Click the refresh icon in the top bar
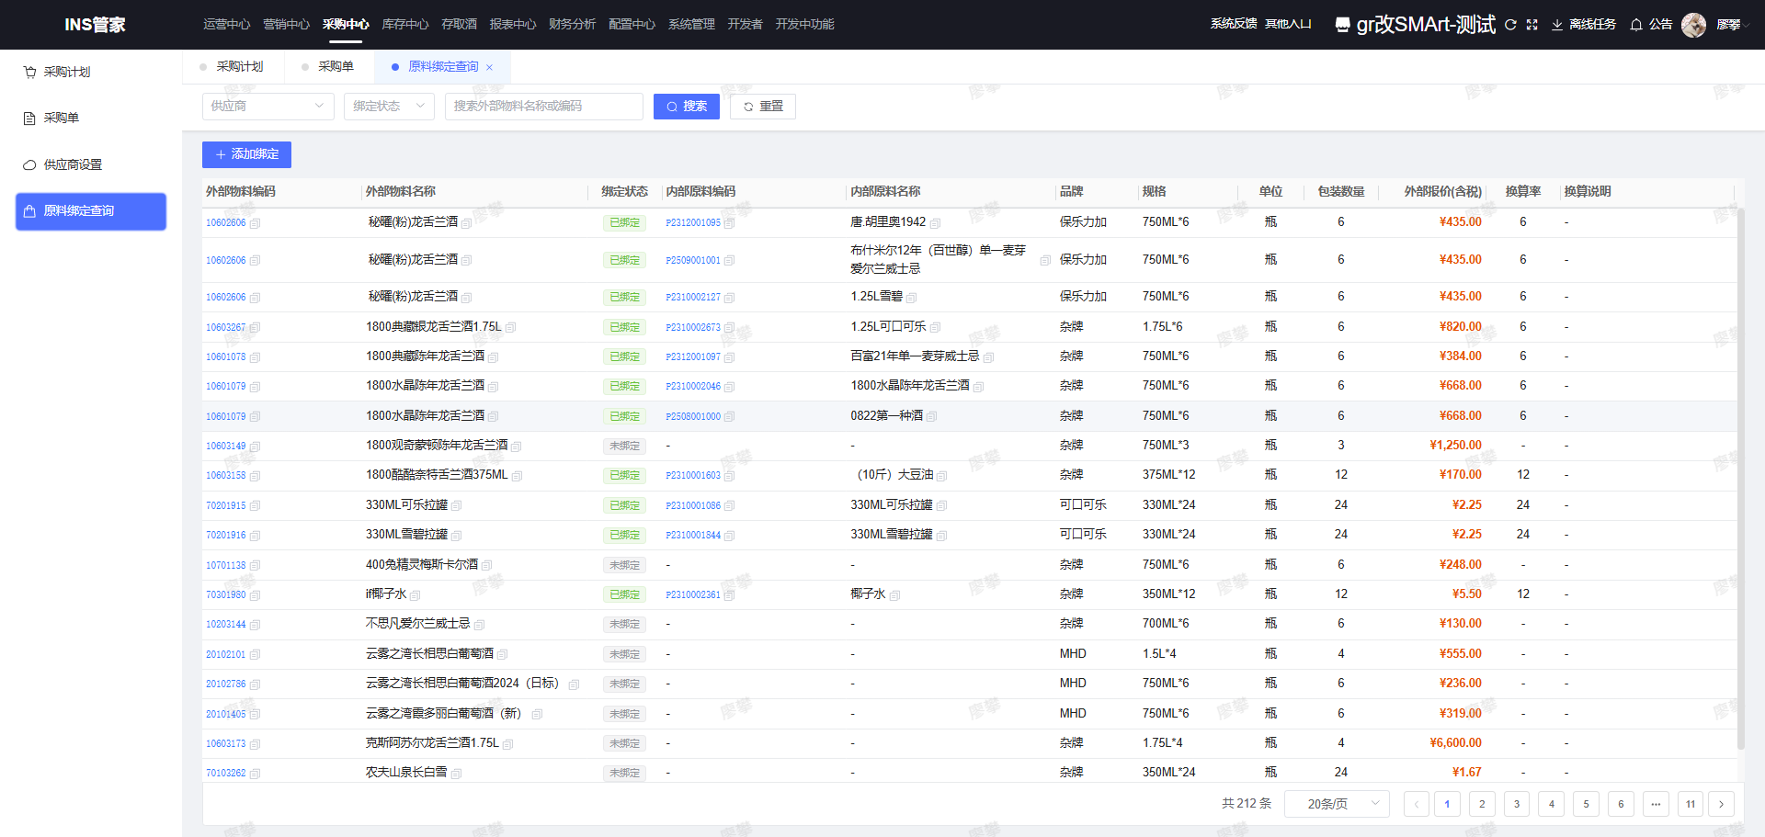Viewport: 1765px width, 837px height. click(x=1510, y=25)
